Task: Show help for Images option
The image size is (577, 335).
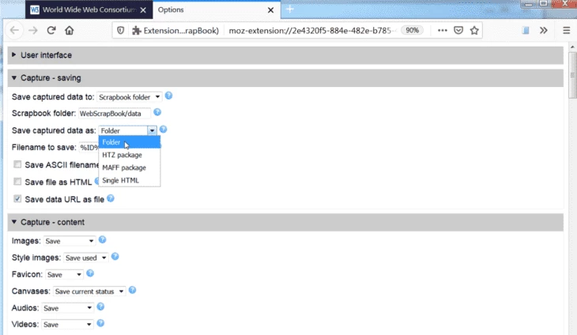Action: point(102,239)
